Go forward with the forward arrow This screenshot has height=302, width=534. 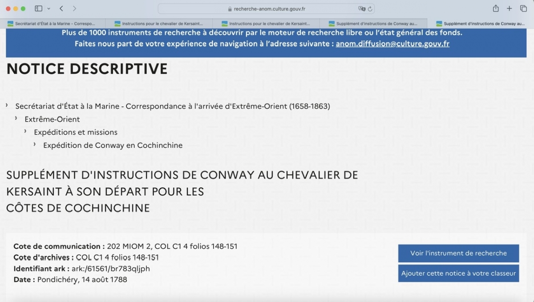74,8
